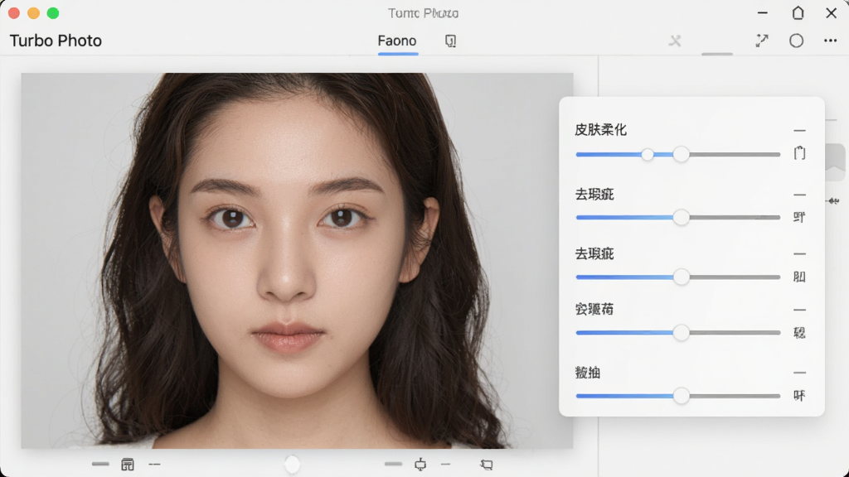Click the dash button beside fourth slider label
Screen dimensions: 849x477
click(800, 310)
